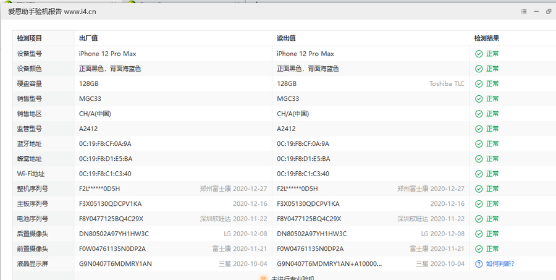This screenshot has width=556, height=280.
Task: Restore the 爱思助手验机报告 window size
Action: click(x=549, y=11)
